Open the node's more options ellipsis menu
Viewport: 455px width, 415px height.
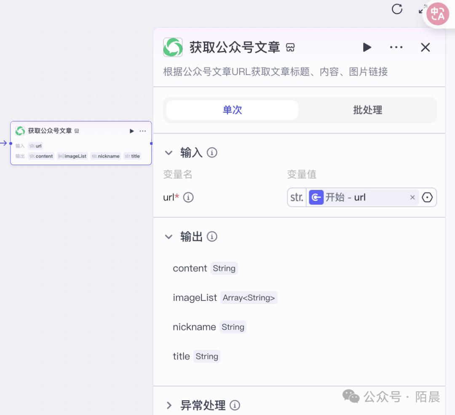pyautogui.click(x=396, y=47)
